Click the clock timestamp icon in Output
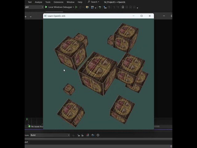The width and height of the screenshot is (197, 148). tap(98, 135)
